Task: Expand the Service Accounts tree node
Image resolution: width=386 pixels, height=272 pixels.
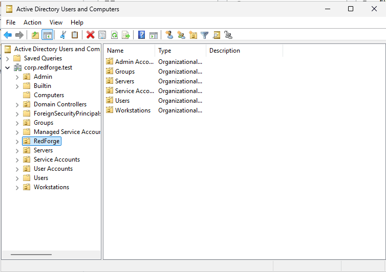Action: click(x=17, y=160)
